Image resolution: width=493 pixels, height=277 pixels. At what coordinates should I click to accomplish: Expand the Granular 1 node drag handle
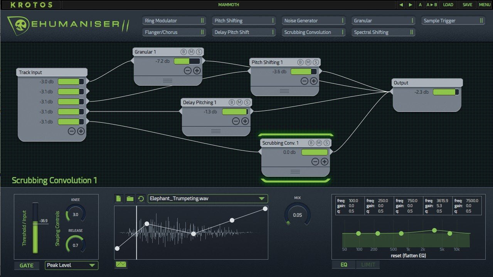click(168, 81)
